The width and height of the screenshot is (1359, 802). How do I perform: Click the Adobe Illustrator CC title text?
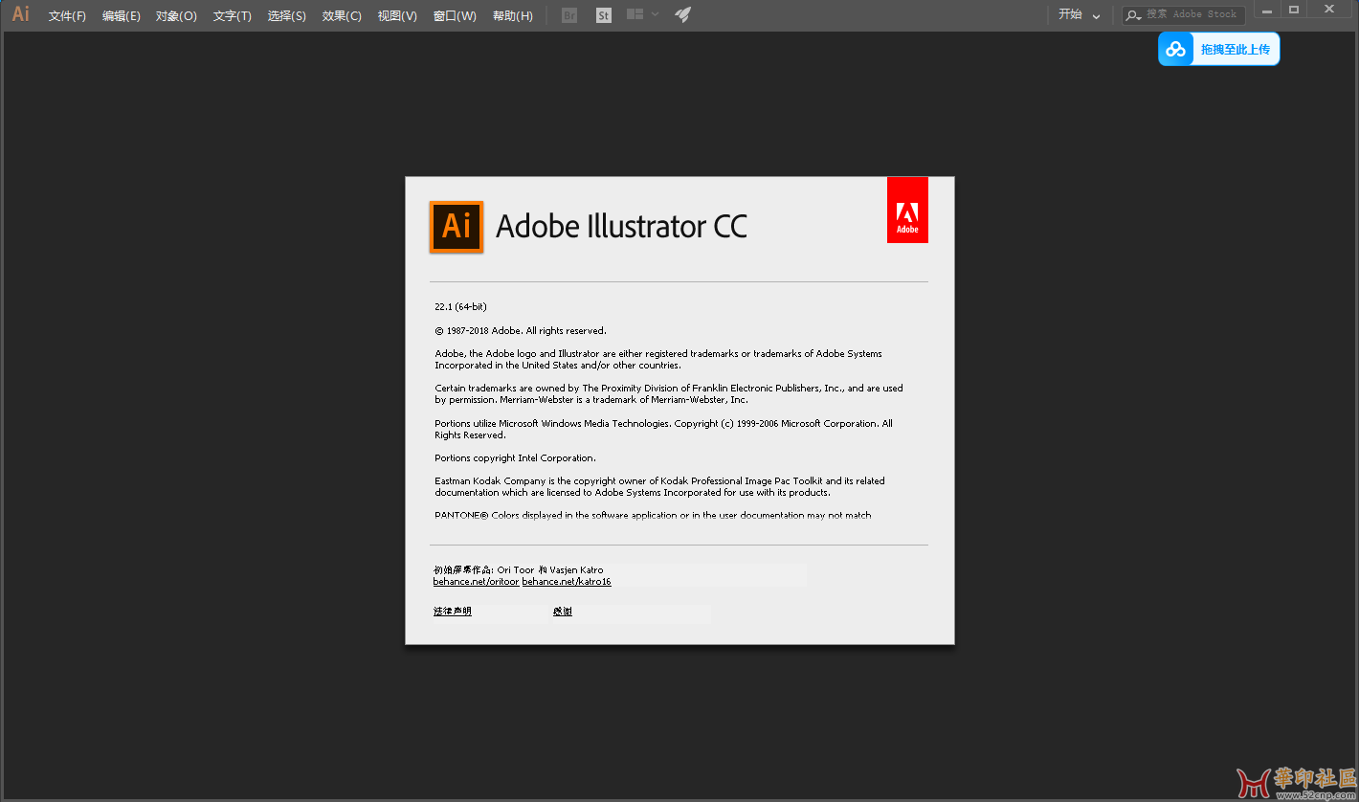coord(621,227)
